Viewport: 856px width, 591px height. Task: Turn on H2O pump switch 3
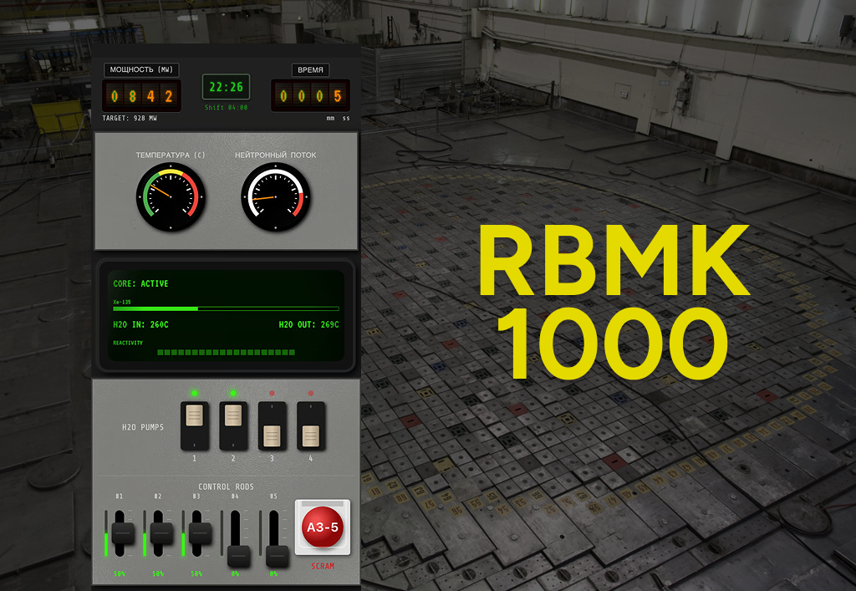pyautogui.click(x=272, y=425)
